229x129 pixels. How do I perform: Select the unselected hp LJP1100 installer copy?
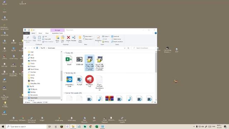[99, 63]
